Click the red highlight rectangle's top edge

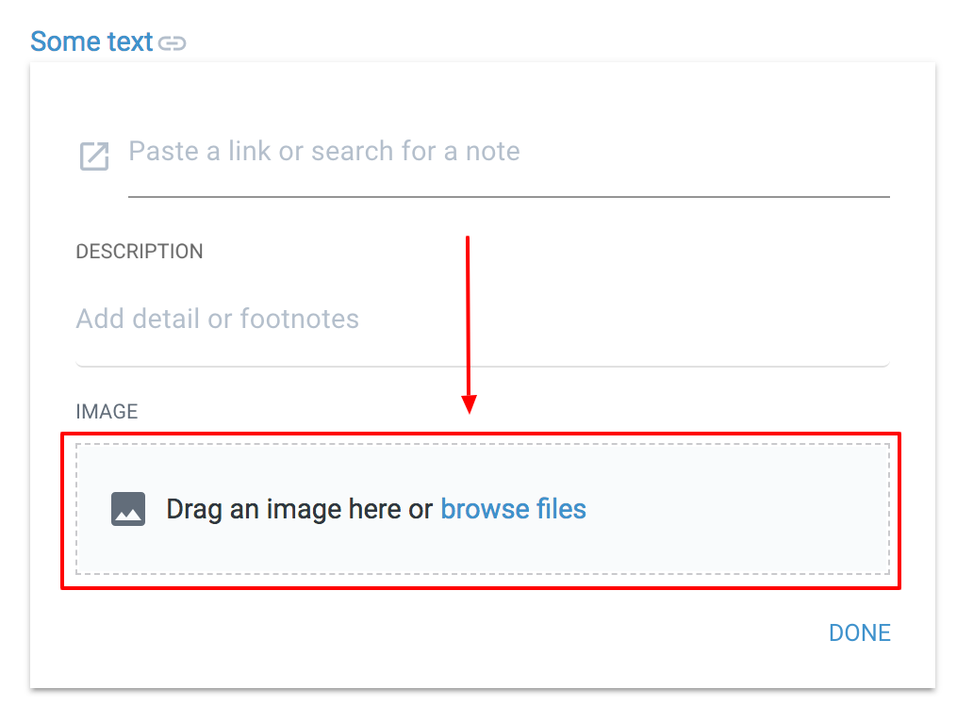click(283, 434)
